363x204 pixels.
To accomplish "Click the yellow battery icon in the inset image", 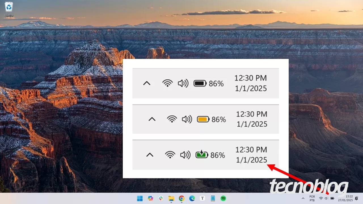I will tap(203, 119).
